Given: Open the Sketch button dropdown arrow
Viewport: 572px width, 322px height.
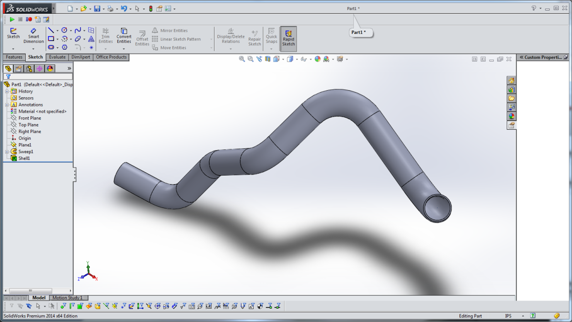Looking at the screenshot, I should [x=13, y=49].
